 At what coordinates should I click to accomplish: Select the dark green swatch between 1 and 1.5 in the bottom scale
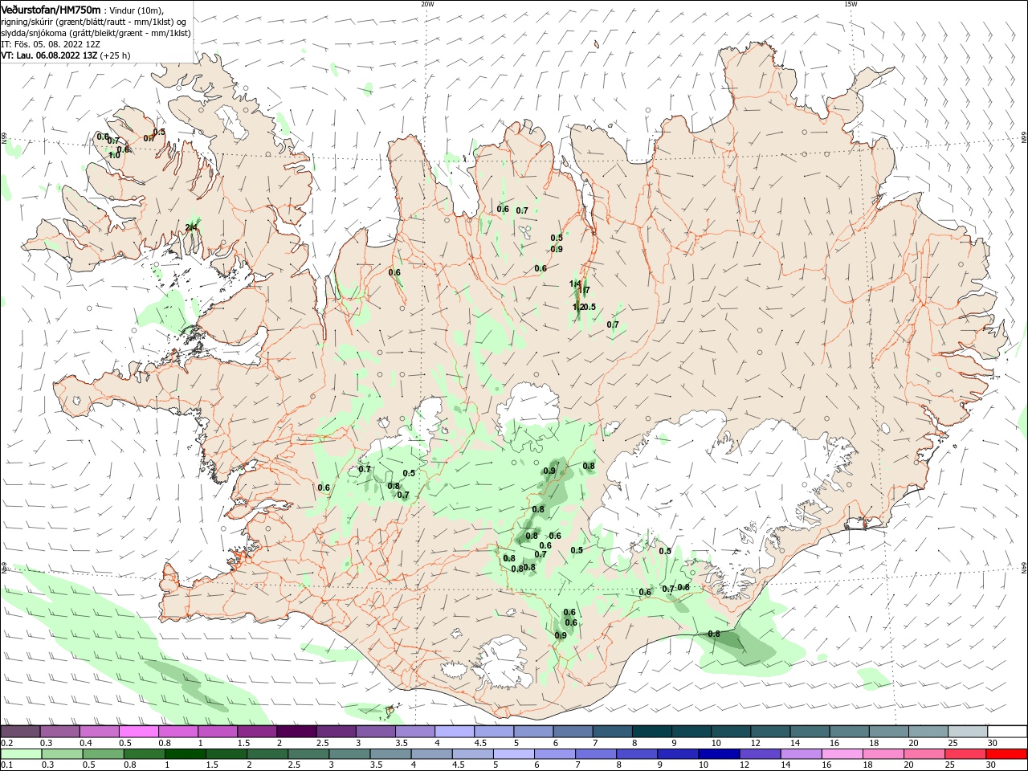[185, 754]
